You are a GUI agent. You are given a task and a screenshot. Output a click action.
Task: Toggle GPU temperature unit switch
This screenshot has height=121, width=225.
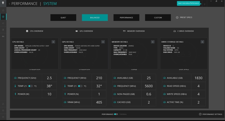pyautogui.click(x=80, y=86)
